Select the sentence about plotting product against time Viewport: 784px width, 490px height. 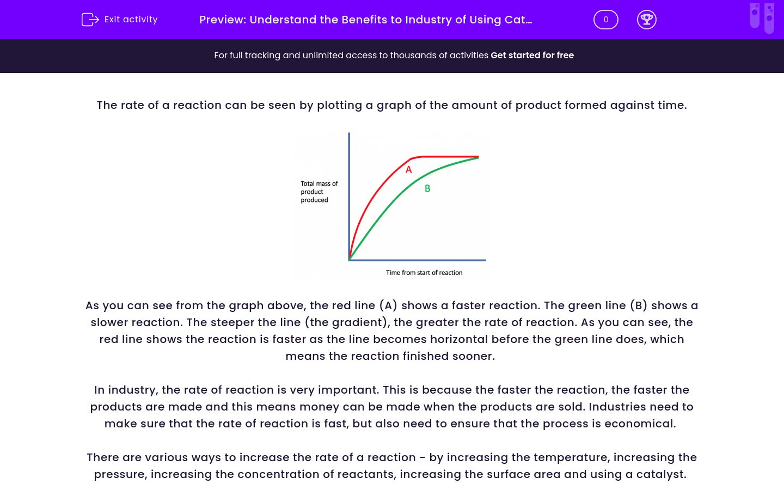tap(391, 105)
